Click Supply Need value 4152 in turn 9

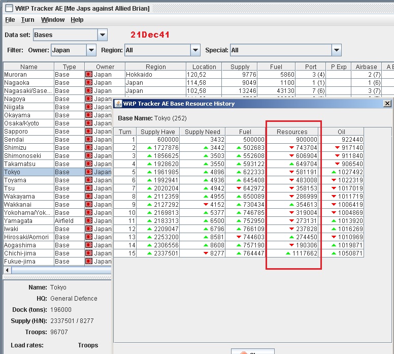click(x=217, y=205)
